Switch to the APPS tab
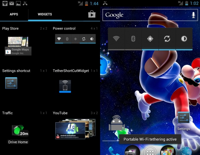 click(x=14, y=14)
